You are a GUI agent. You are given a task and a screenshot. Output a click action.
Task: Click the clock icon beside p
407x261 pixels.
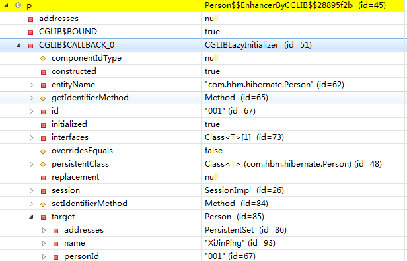tap(18, 5)
